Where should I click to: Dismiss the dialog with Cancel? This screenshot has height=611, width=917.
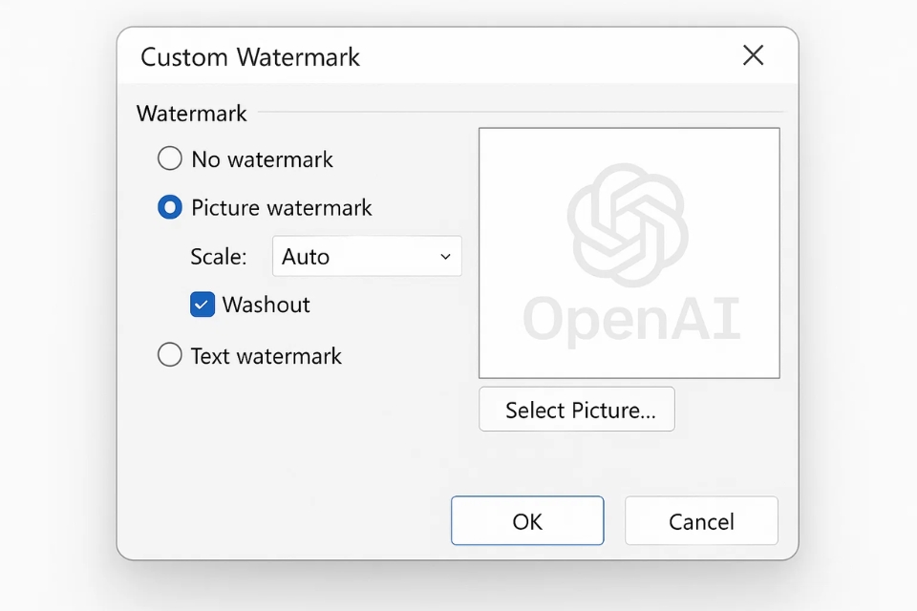click(x=701, y=520)
